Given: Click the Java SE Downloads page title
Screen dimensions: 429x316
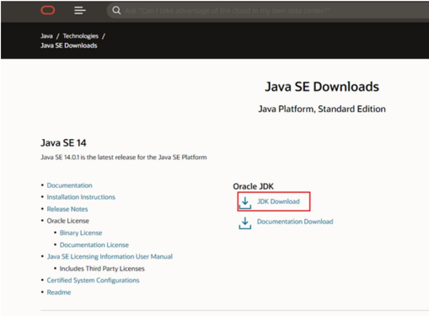Looking at the screenshot, I should click(x=322, y=87).
